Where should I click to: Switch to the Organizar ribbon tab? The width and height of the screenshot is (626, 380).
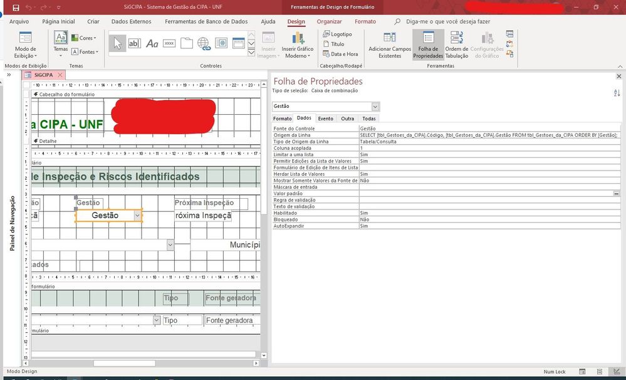(x=331, y=21)
